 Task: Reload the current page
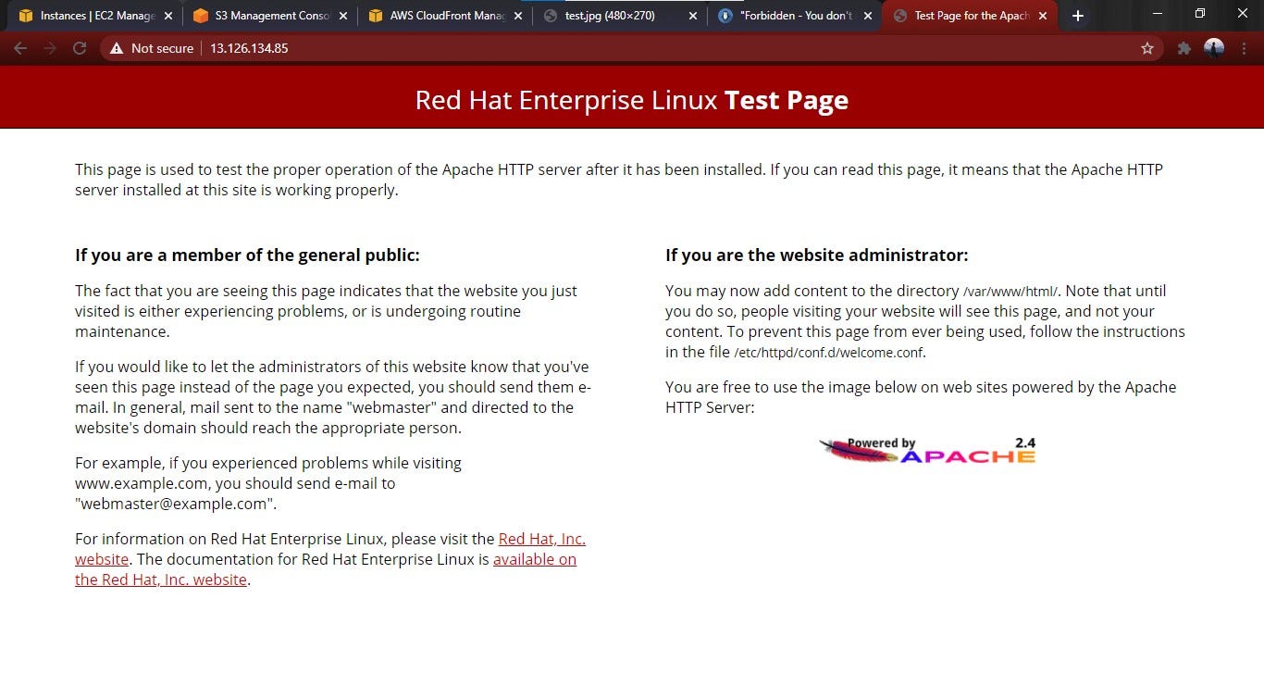(80, 48)
